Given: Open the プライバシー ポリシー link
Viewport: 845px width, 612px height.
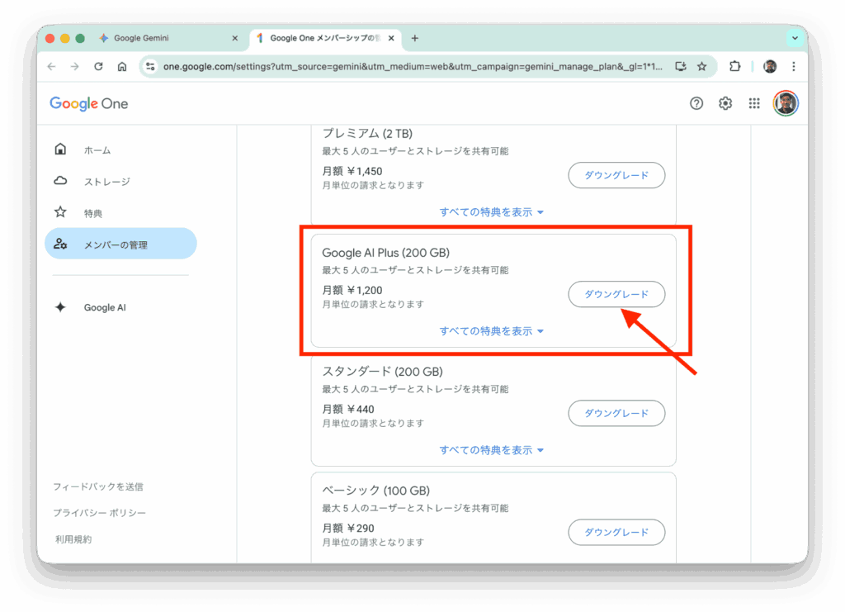Looking at the screenshot, I should (101, 513).
